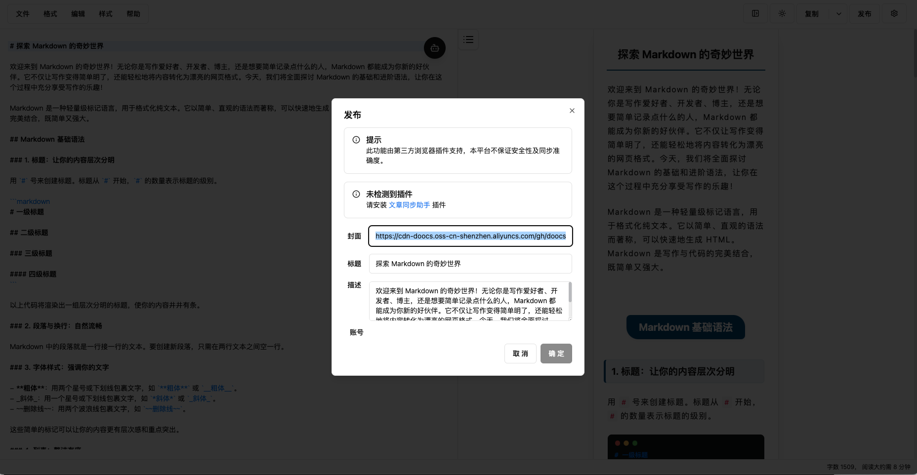Viewport: 917px width, 475px height.
Task: Close the 发布 dialog
Action: pyautogui.click(x=572, y=111)
